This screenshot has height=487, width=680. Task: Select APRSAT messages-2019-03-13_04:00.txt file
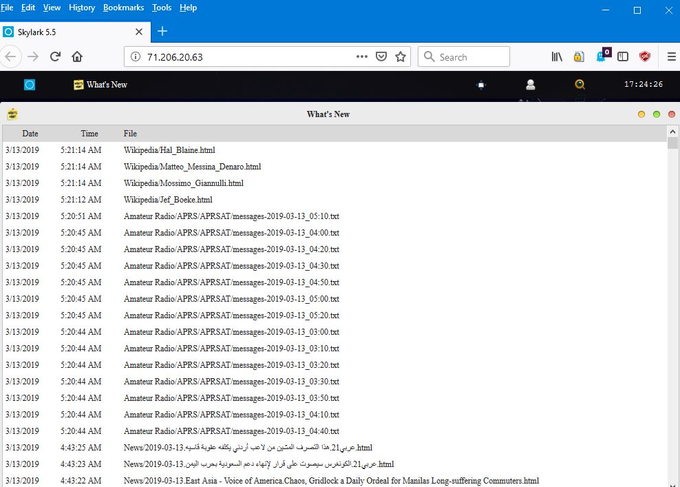click(231, 233)
